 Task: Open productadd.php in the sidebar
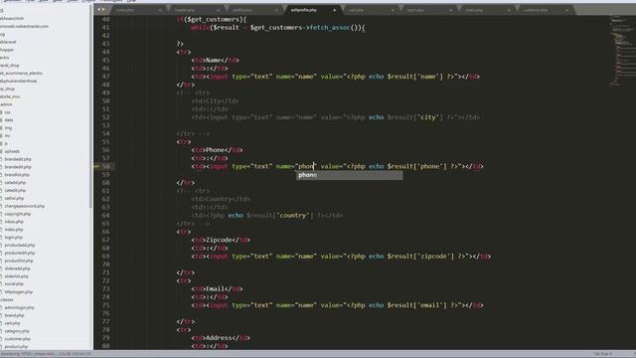[x=20, y=246]
